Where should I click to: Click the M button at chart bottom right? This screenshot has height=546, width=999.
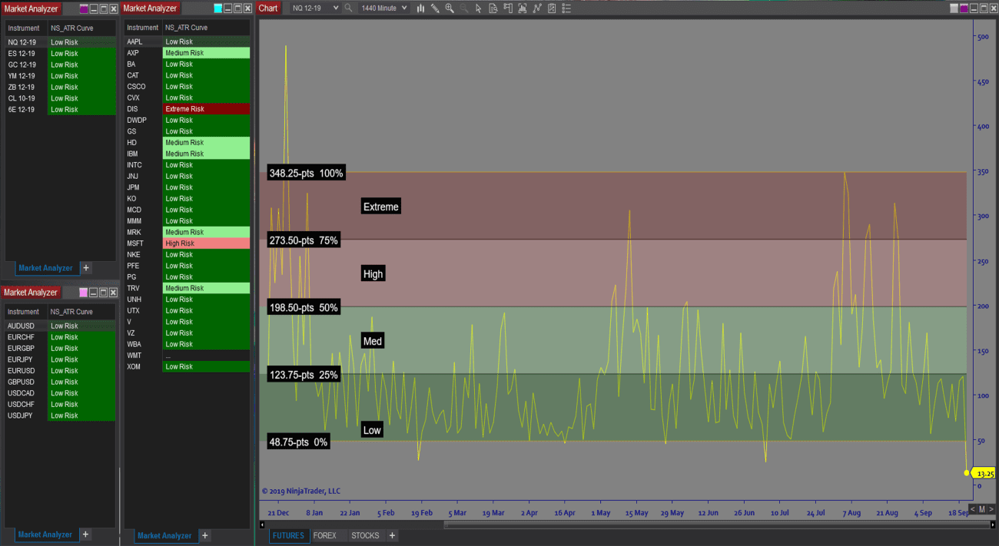(x=982, y=509)
